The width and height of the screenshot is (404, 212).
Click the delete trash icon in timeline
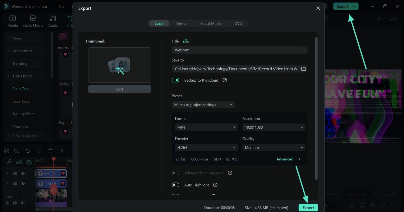50,151
